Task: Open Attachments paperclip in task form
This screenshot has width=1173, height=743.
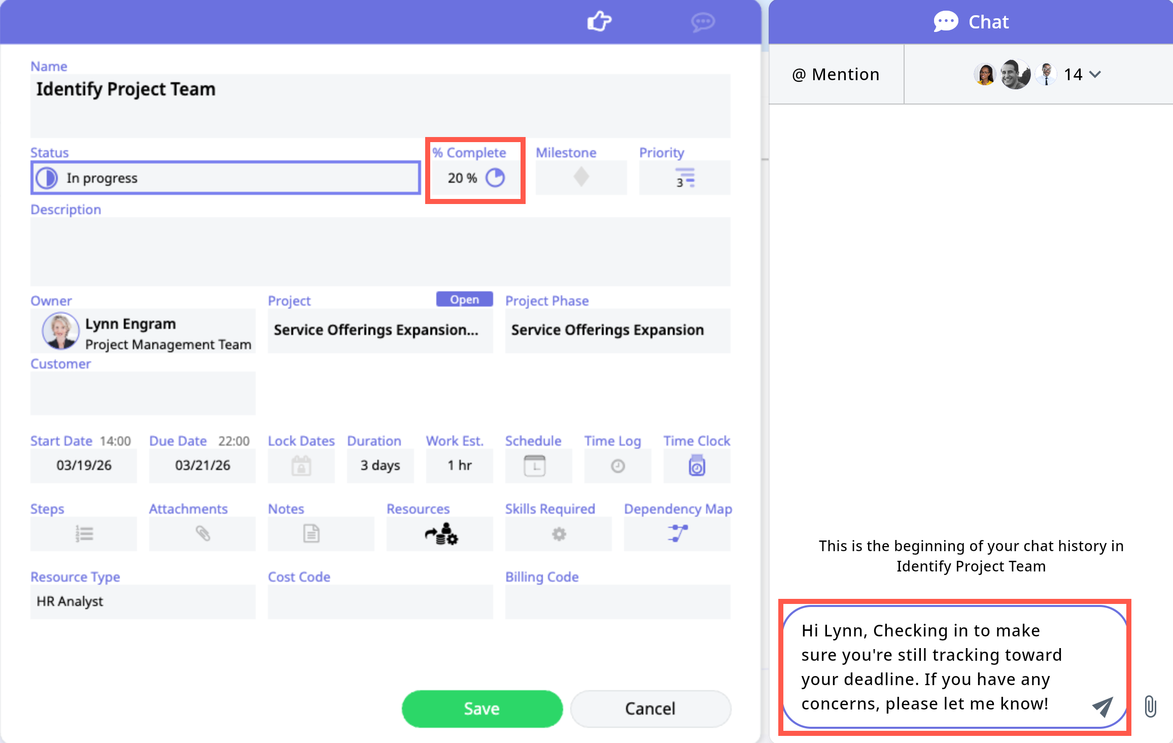Action: tap(202, 534)
